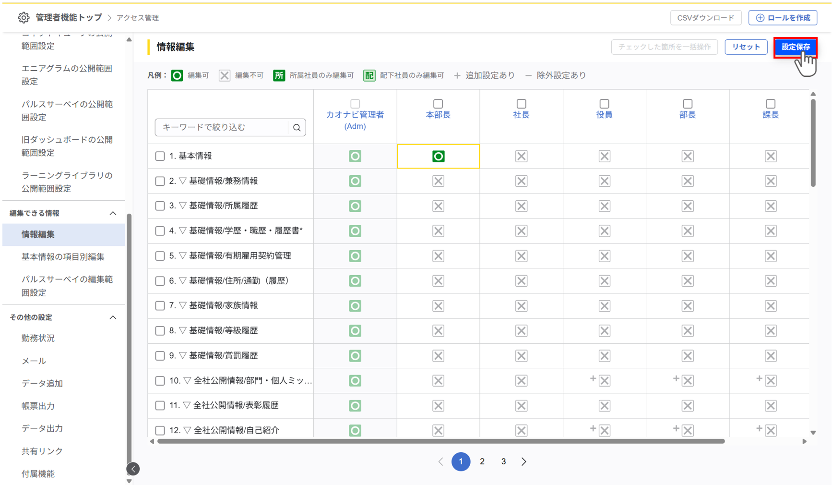The width and height of the screenshot is (832, 485).
Task: Click the 役員 X icon for 2. 基礎情報/兼務情報
Action: [604, 181]
